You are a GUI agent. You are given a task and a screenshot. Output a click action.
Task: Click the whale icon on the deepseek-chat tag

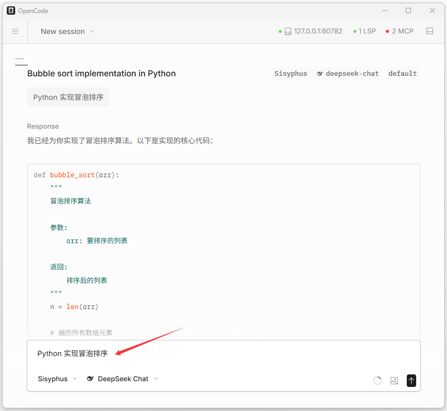[320, 74]
